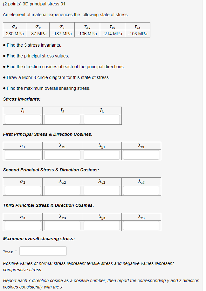This screenshot has height=291, width=206.
Task: Click the λy1 direction cosine field
Action: click(101, 155)
